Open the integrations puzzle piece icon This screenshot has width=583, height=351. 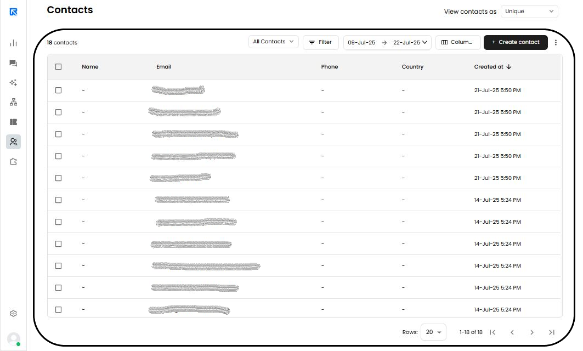tap(14, 161)
